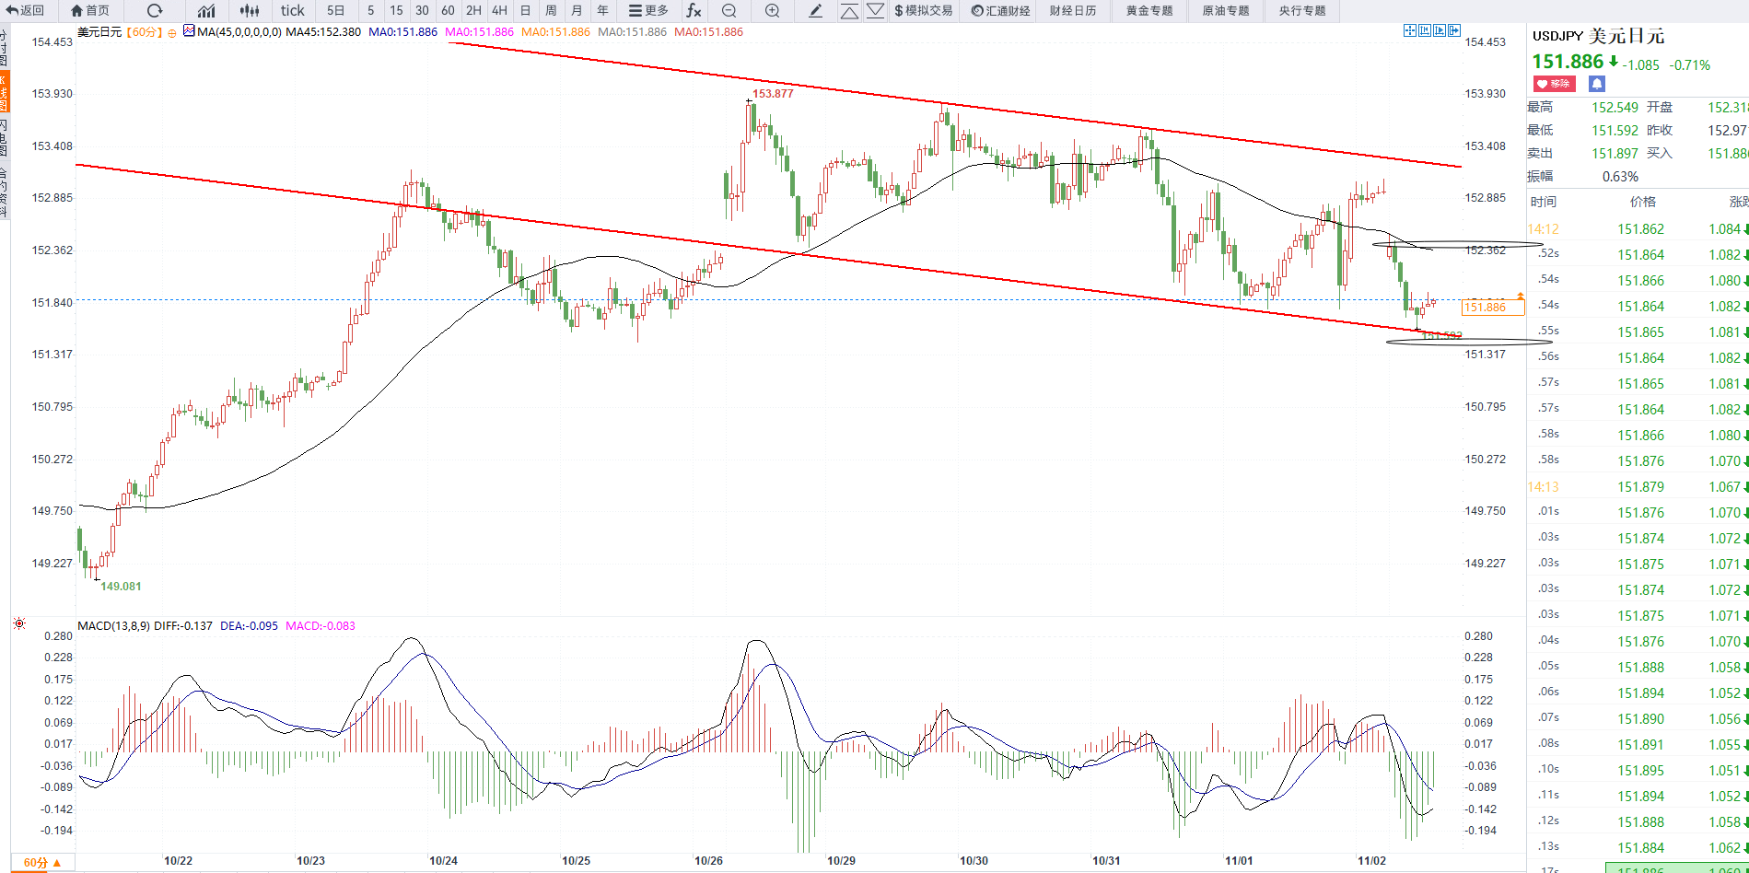The width and height of the screenshot is (1749, 873).
Task: Click the third chart layout icon
Action: (x=1439, y=30)
